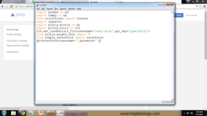This screenshot has width=207, height=116.
Task: Open Organizational settings in Plotly sidebar
Action: 18,45
